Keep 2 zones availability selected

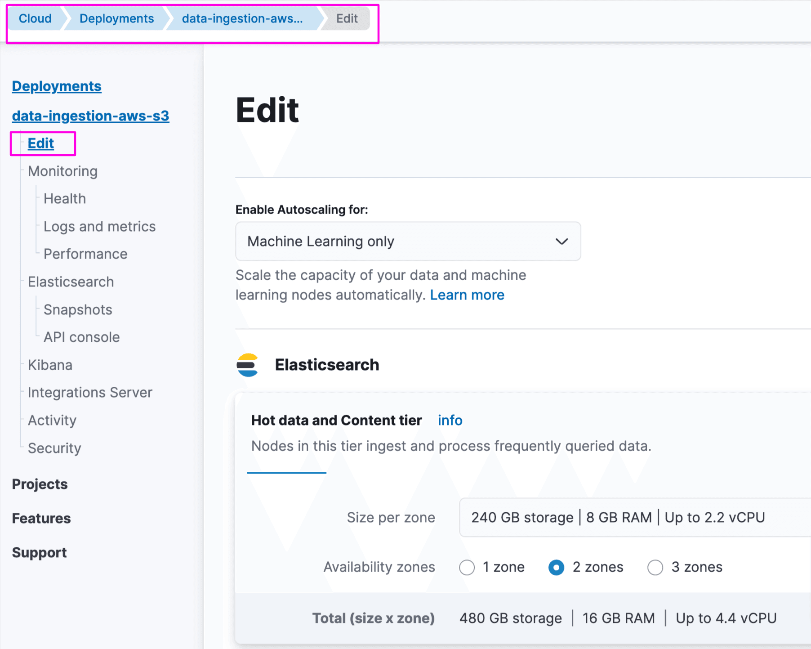coord(557,567)
